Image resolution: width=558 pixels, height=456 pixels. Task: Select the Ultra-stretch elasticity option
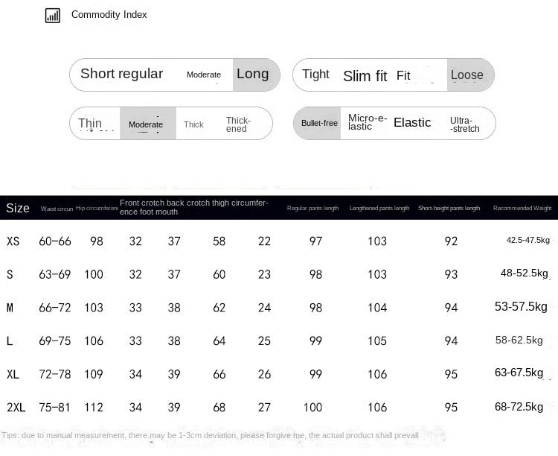[465, 124]
